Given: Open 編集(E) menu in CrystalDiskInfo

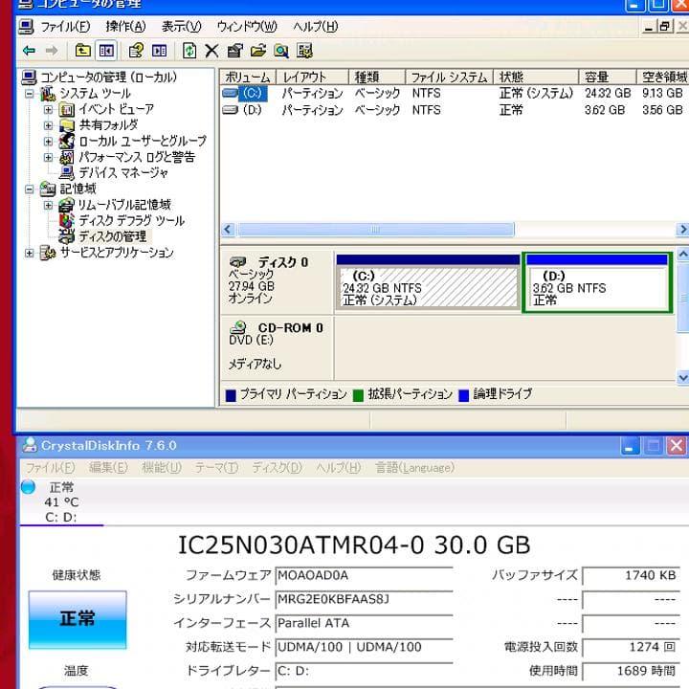Looking at the screenshot, I should (108, 468).
